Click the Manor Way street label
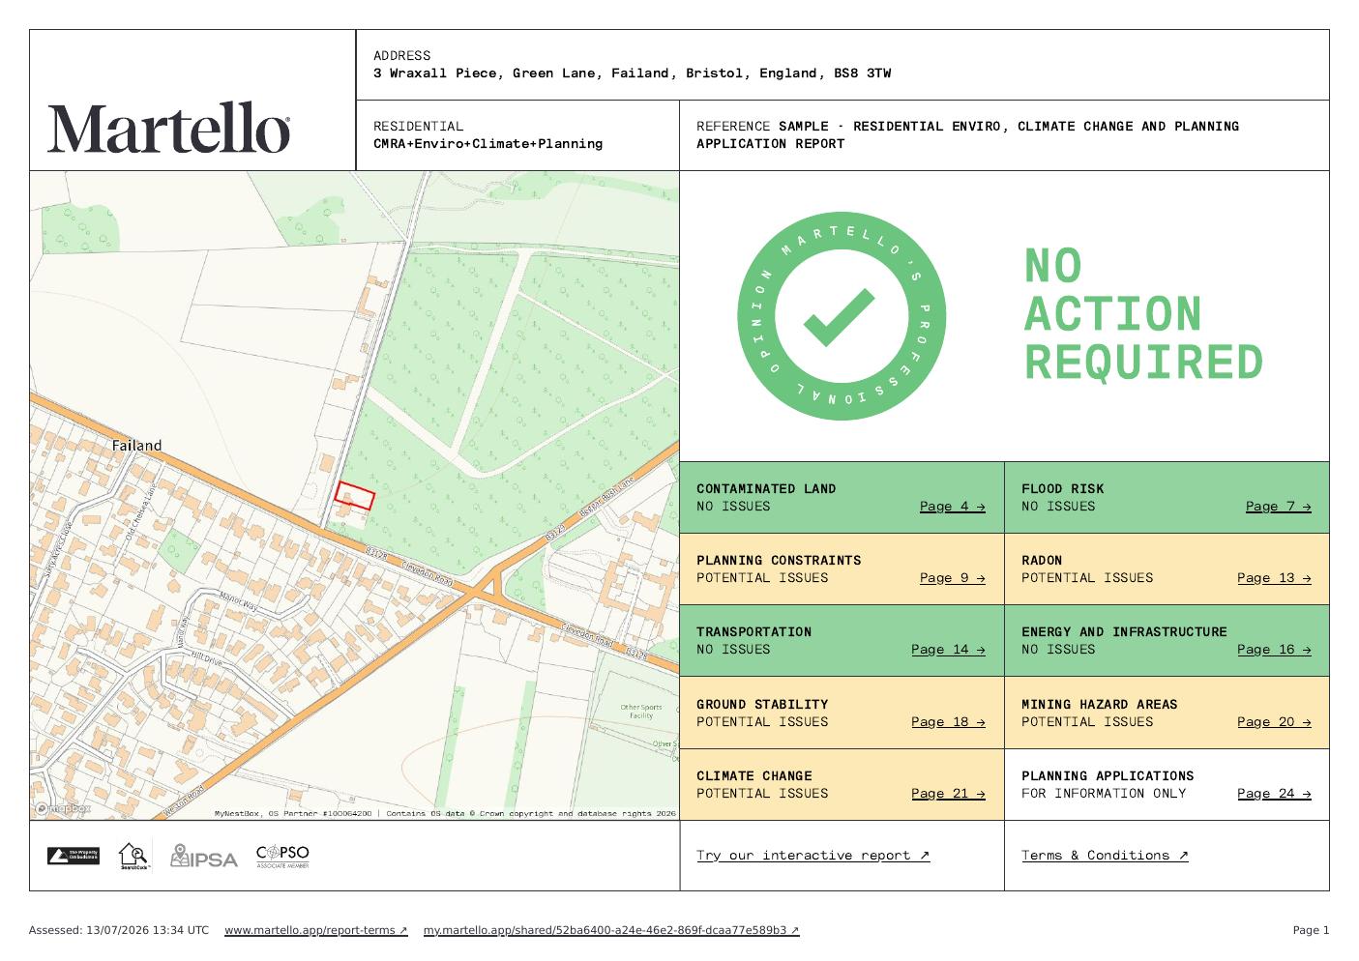1359x961 pixels. click(237, 600)
